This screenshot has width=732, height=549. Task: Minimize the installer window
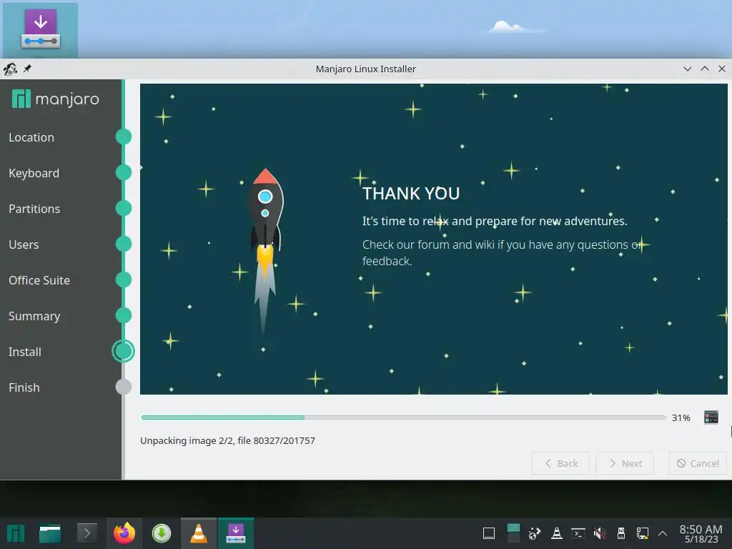[687, 69]
